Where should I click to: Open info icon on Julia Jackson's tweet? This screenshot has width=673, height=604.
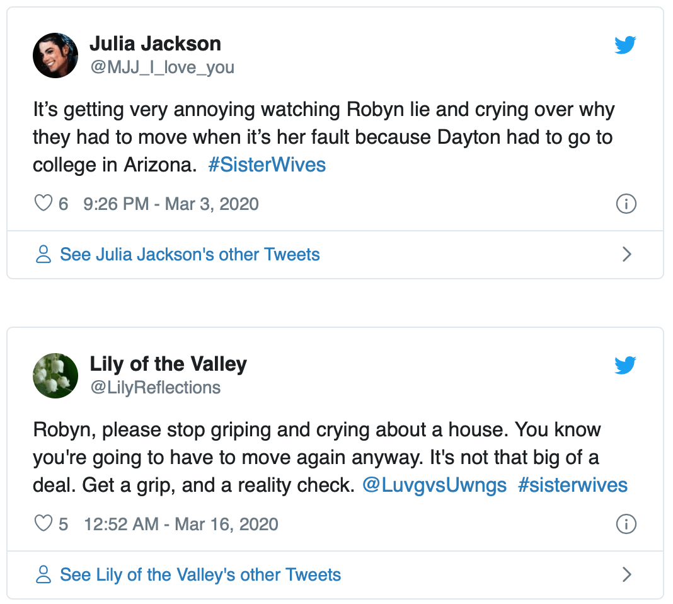[626, 204]
